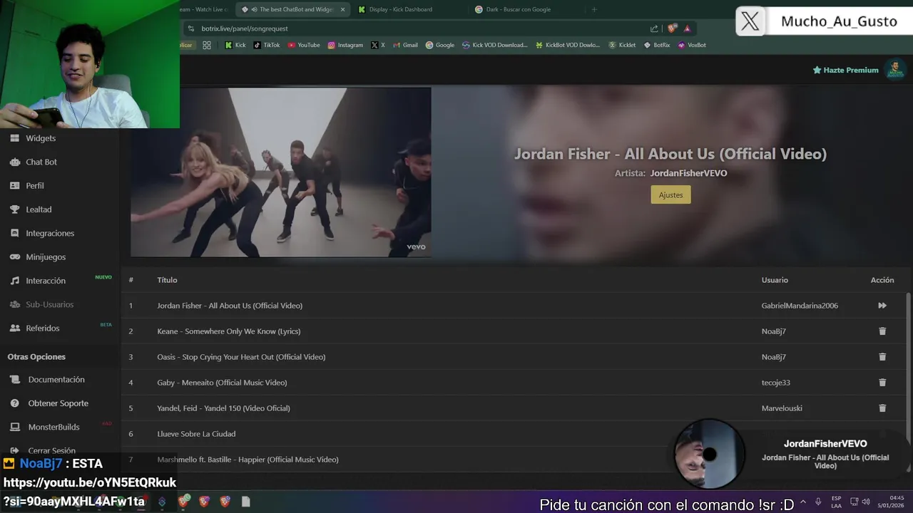The width and height of the screenshot is (913, 513).
Task: Click Hazte Premium link
Action: 846,70
